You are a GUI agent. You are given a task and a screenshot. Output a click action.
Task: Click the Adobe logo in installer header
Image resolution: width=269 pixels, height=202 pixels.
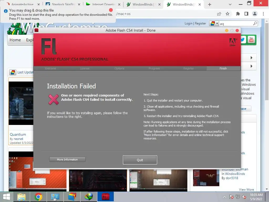[233, 42]
